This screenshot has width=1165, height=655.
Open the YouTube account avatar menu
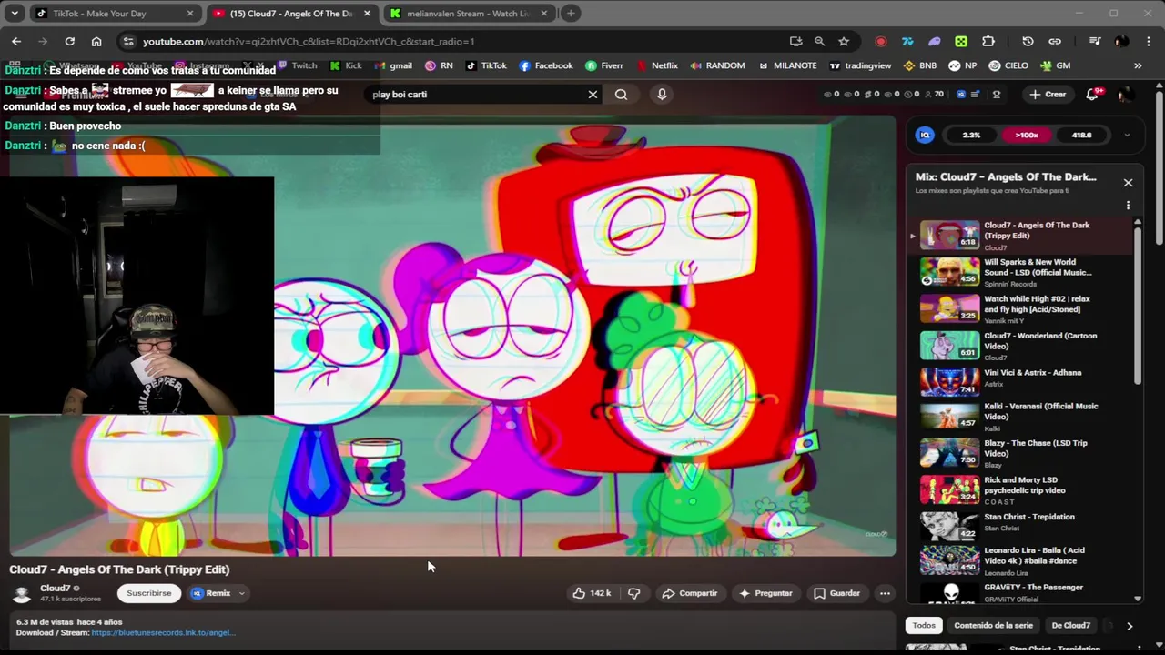[1126, 94]
